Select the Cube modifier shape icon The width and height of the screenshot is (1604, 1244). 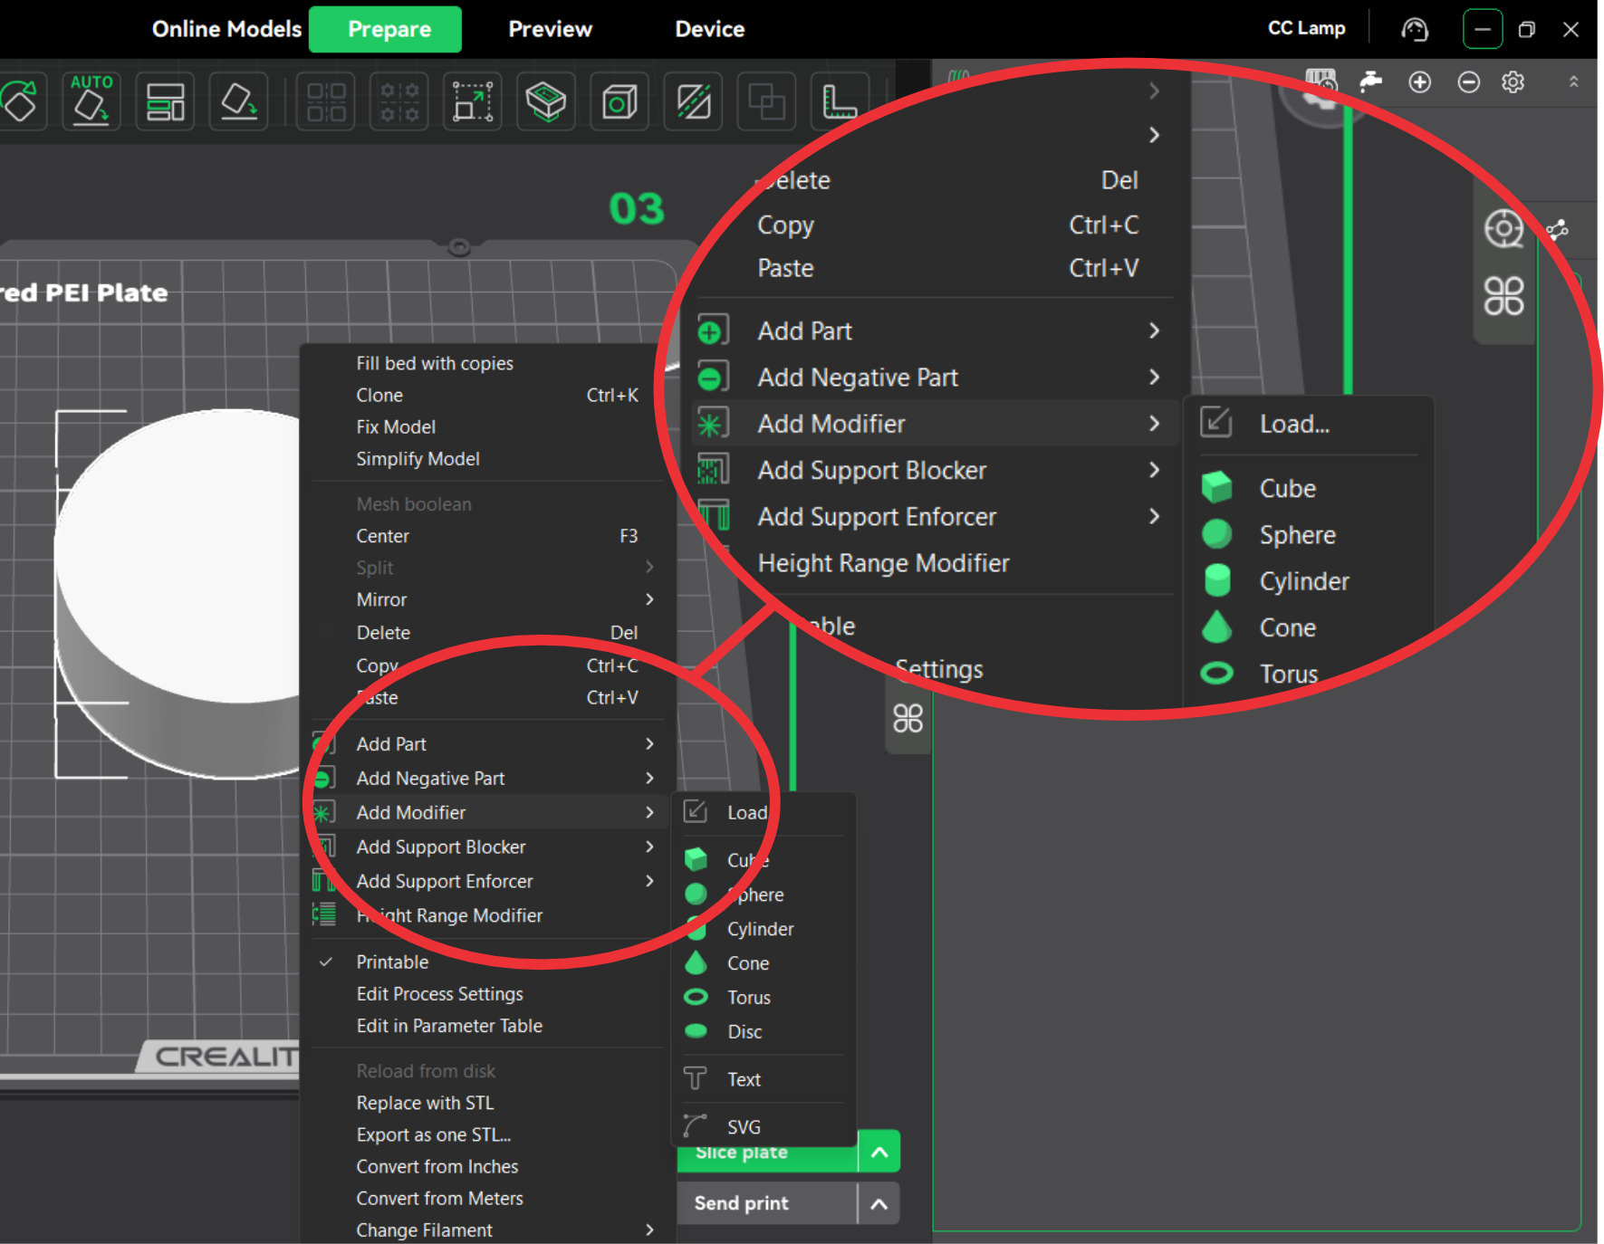click(696, 859)
